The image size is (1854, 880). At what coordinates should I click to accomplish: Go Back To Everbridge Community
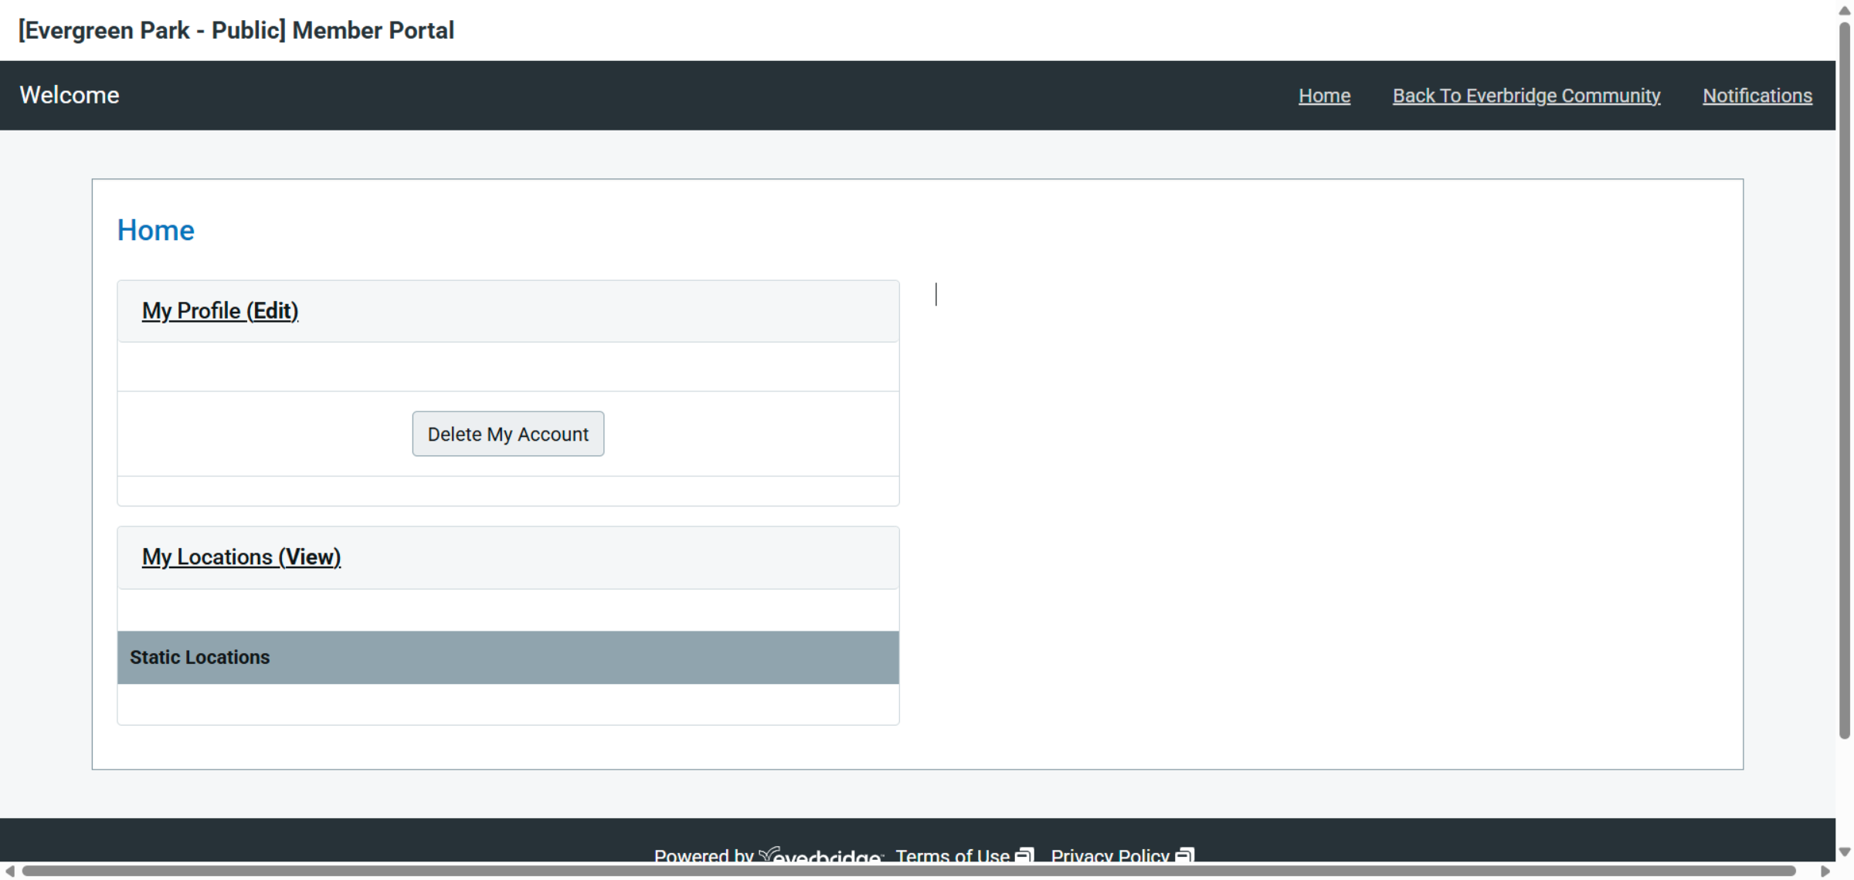(x=1526, y=96)
